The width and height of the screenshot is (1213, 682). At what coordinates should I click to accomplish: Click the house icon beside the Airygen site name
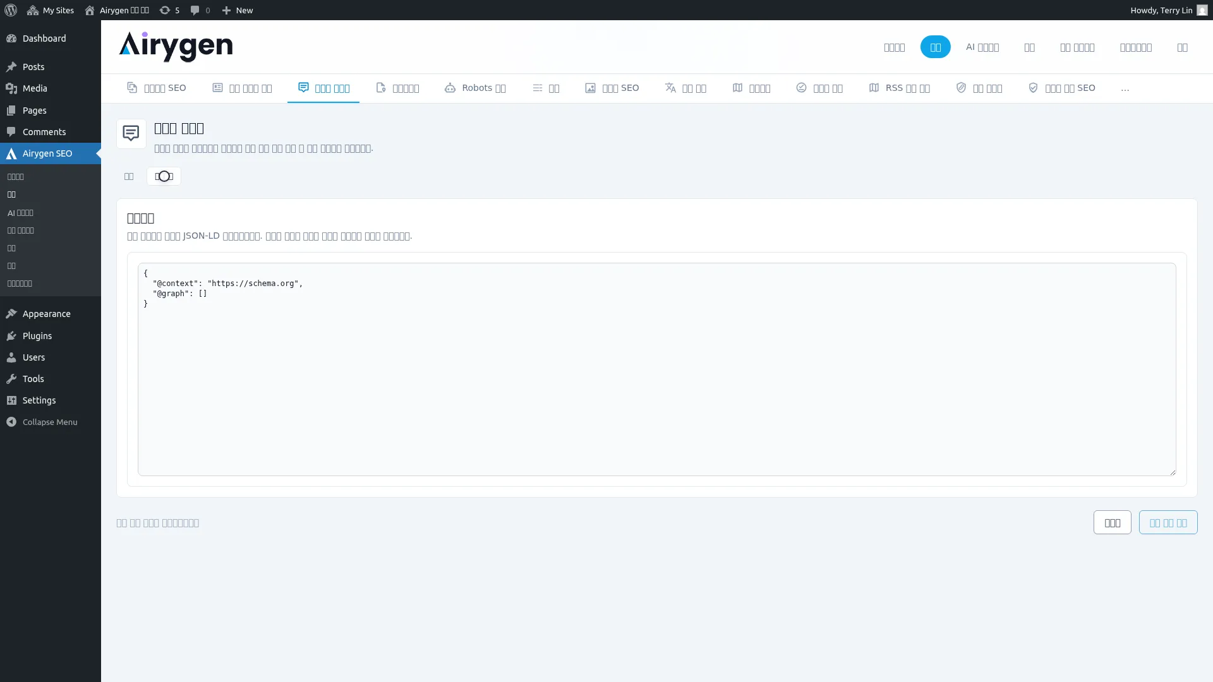[90, 10]
